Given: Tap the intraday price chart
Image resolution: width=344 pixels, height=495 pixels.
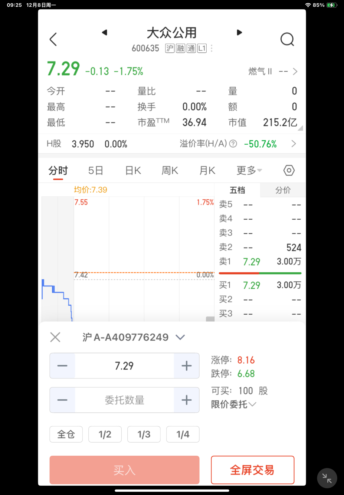Looking at the screenshot, I should (128, 259).
